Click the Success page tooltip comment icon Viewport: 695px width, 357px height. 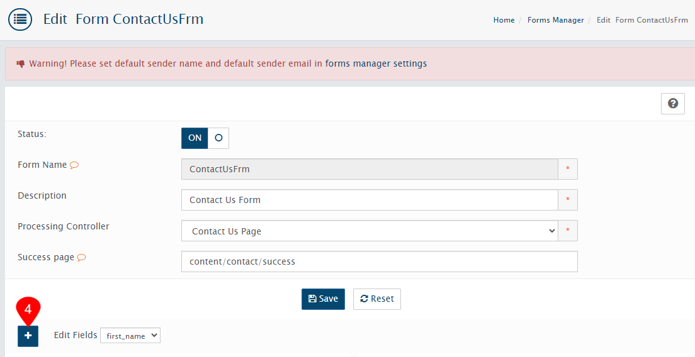click(x=82, y=258)
